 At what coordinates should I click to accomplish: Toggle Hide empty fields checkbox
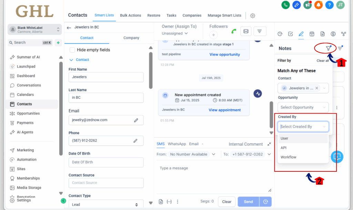[x=72, y=50]
